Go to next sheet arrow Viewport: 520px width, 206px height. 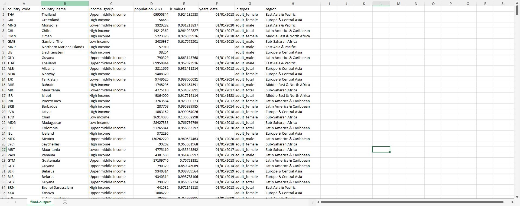tap(15, 202)
